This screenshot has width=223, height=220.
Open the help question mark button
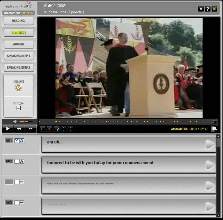pyautogui.click(x=207, y=9)
